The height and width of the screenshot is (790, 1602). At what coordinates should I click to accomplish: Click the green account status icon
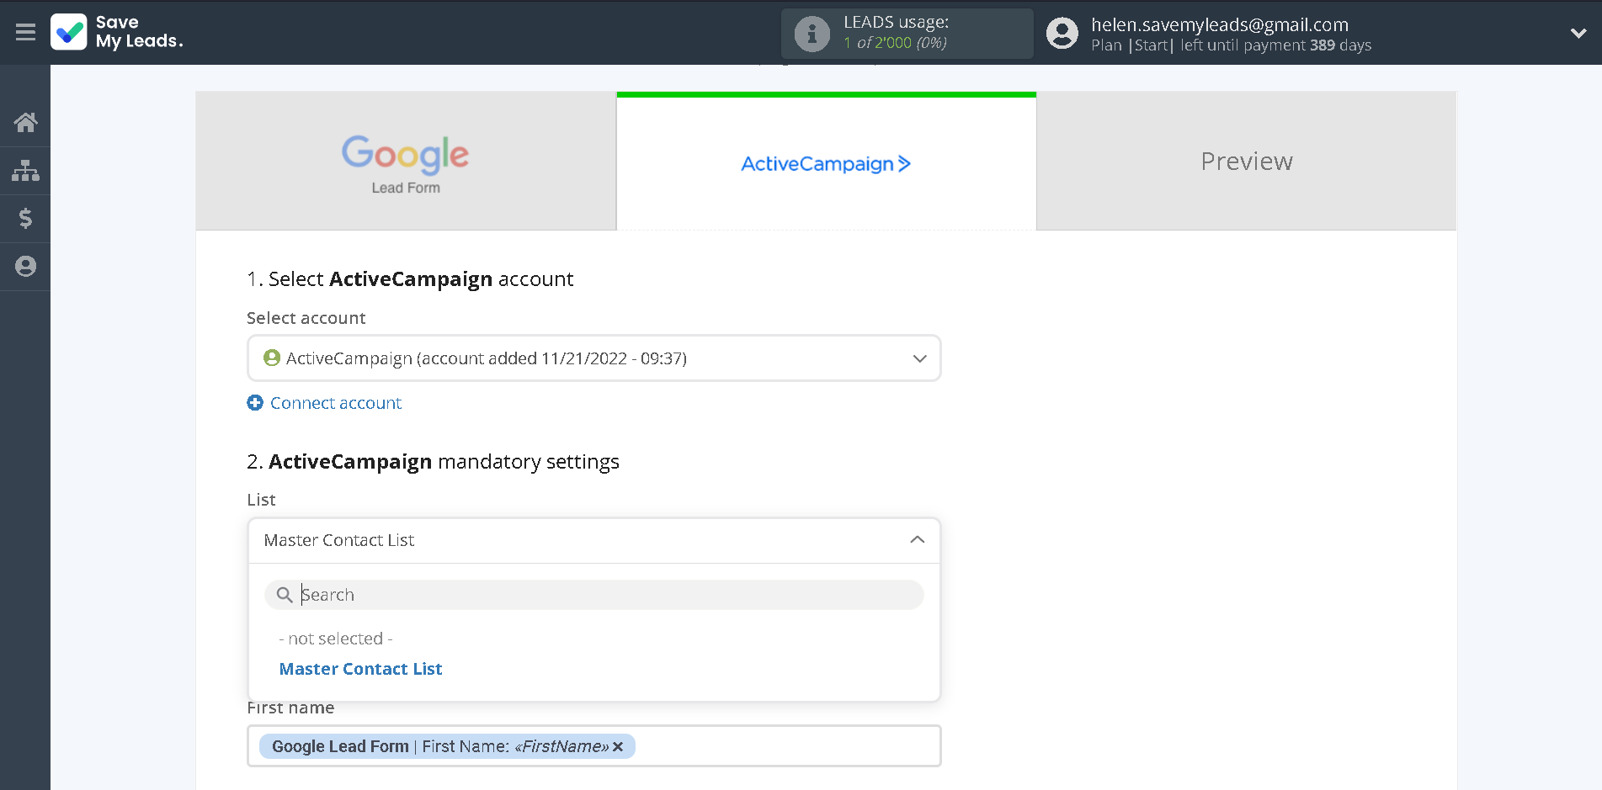[272, 358]
